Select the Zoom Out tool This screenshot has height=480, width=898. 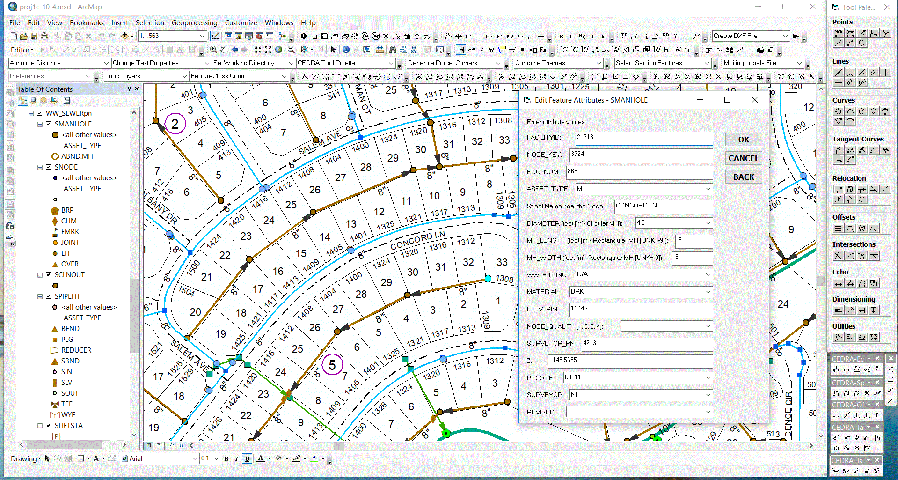(x=291, y=50)
